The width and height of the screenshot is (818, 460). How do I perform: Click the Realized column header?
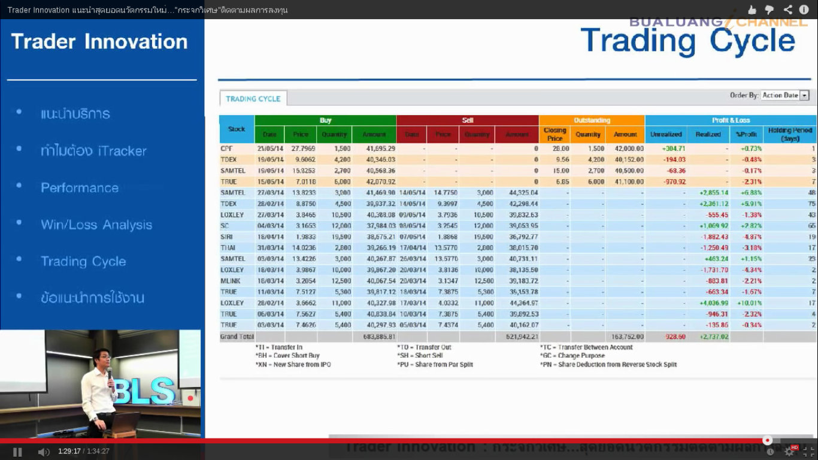(708, 134)
